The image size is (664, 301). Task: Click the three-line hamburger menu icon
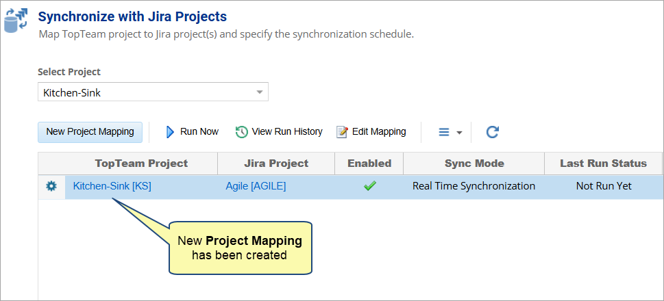click(443, 132)
